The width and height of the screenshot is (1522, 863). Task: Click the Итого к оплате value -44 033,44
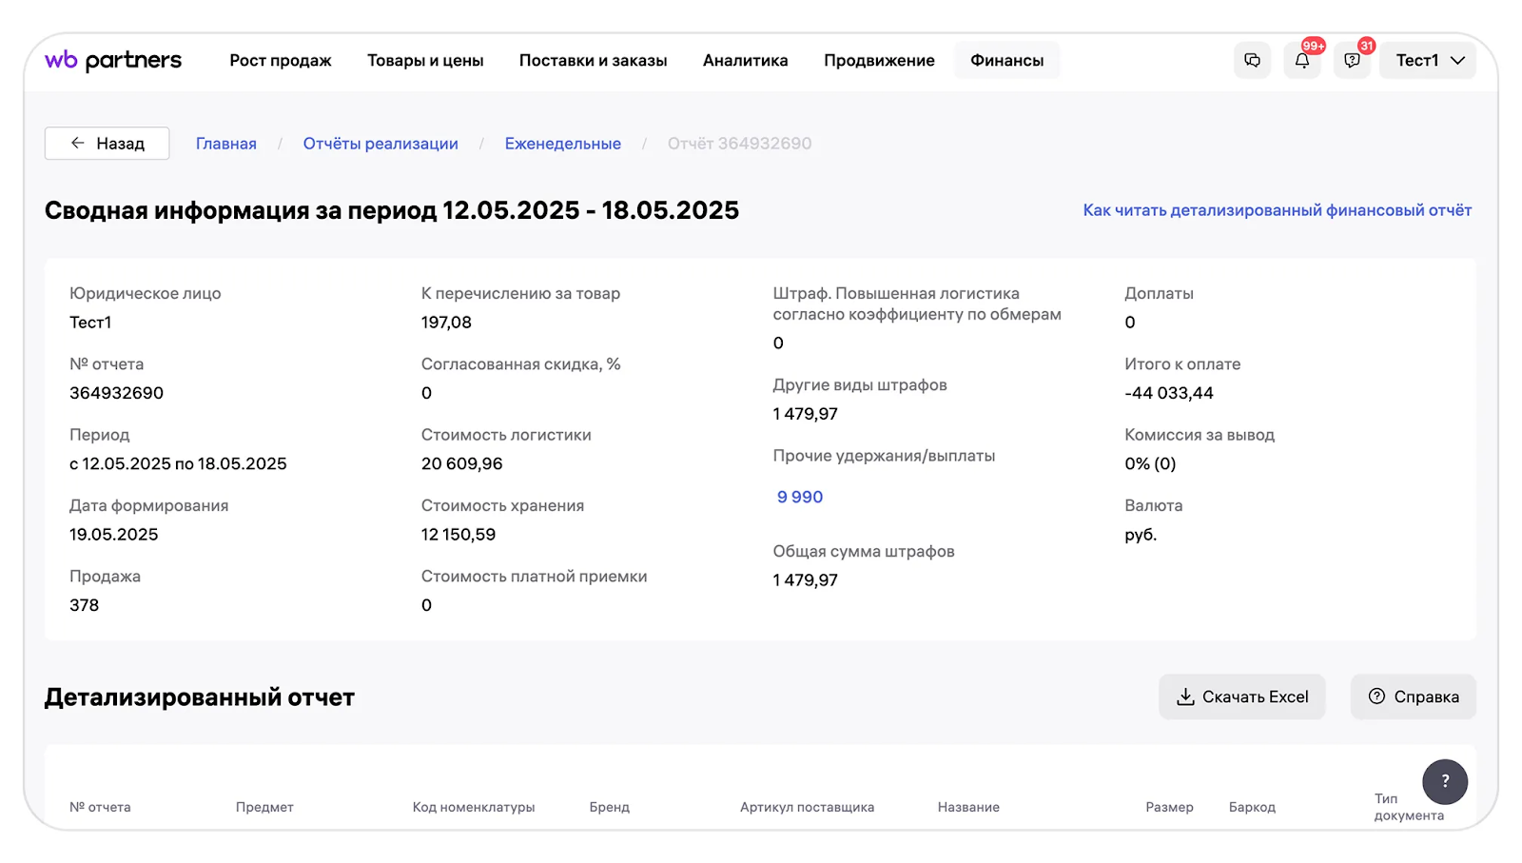pos(1169,393)
